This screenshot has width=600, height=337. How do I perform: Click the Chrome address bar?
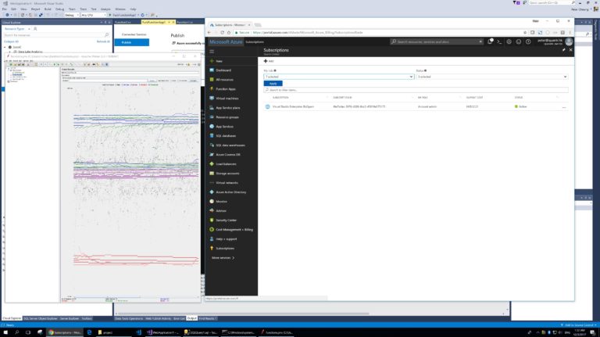(x=380, y=33)
